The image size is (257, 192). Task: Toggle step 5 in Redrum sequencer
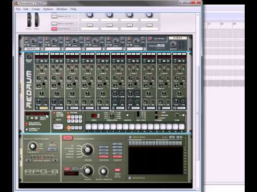pyautogui.click(x=113, y=126)
